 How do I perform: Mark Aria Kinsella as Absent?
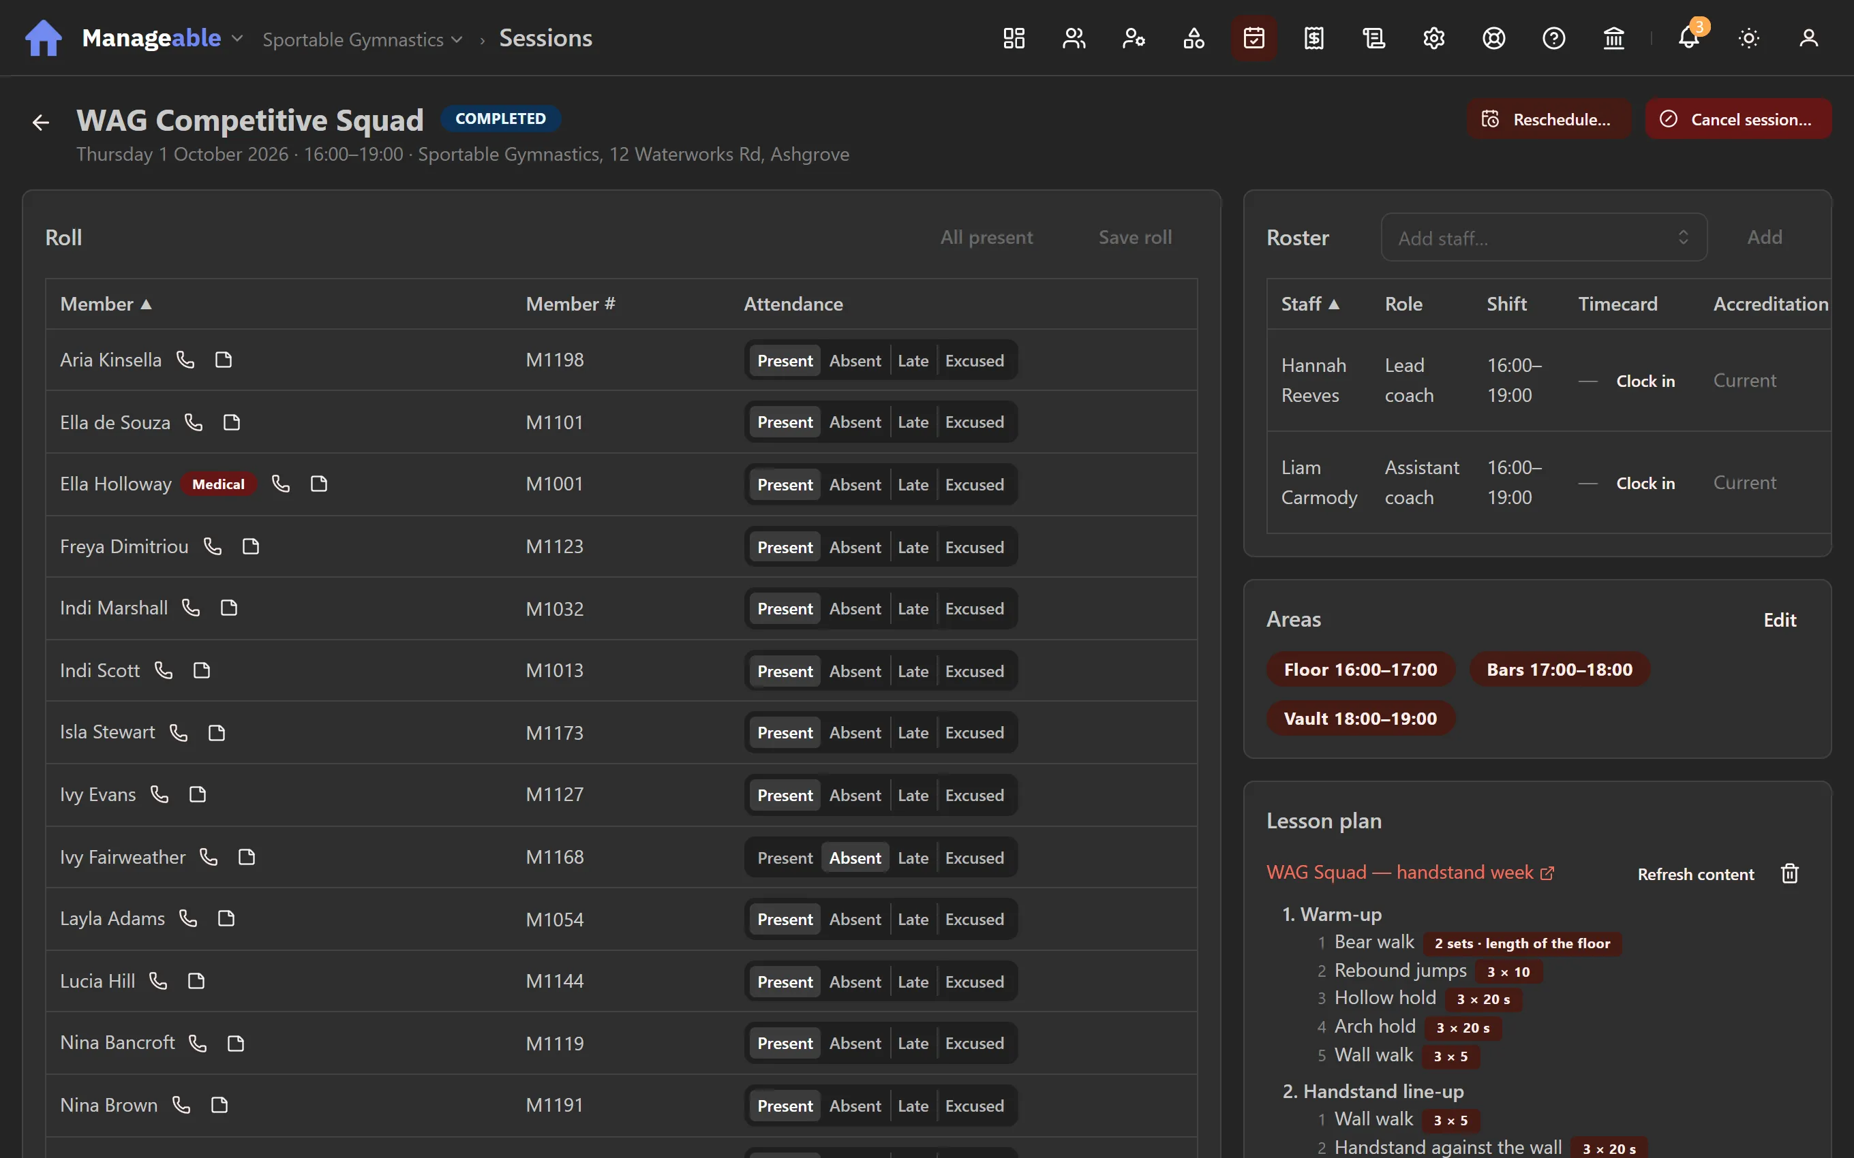[x=855, y=361]
